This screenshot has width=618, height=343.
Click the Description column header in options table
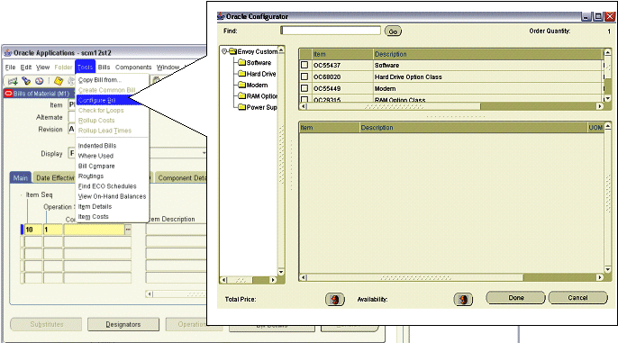[x=488, y=54]
